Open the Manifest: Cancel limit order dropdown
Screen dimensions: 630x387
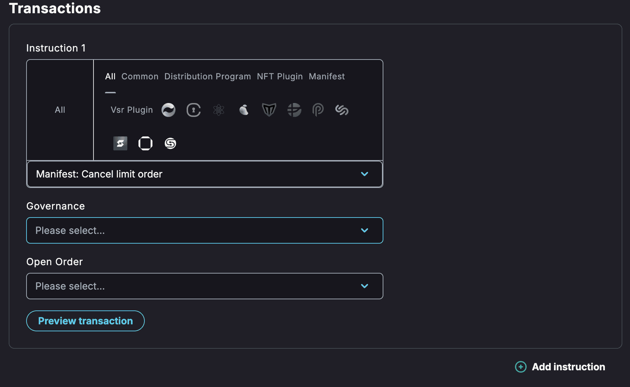(x=204, y=174)
